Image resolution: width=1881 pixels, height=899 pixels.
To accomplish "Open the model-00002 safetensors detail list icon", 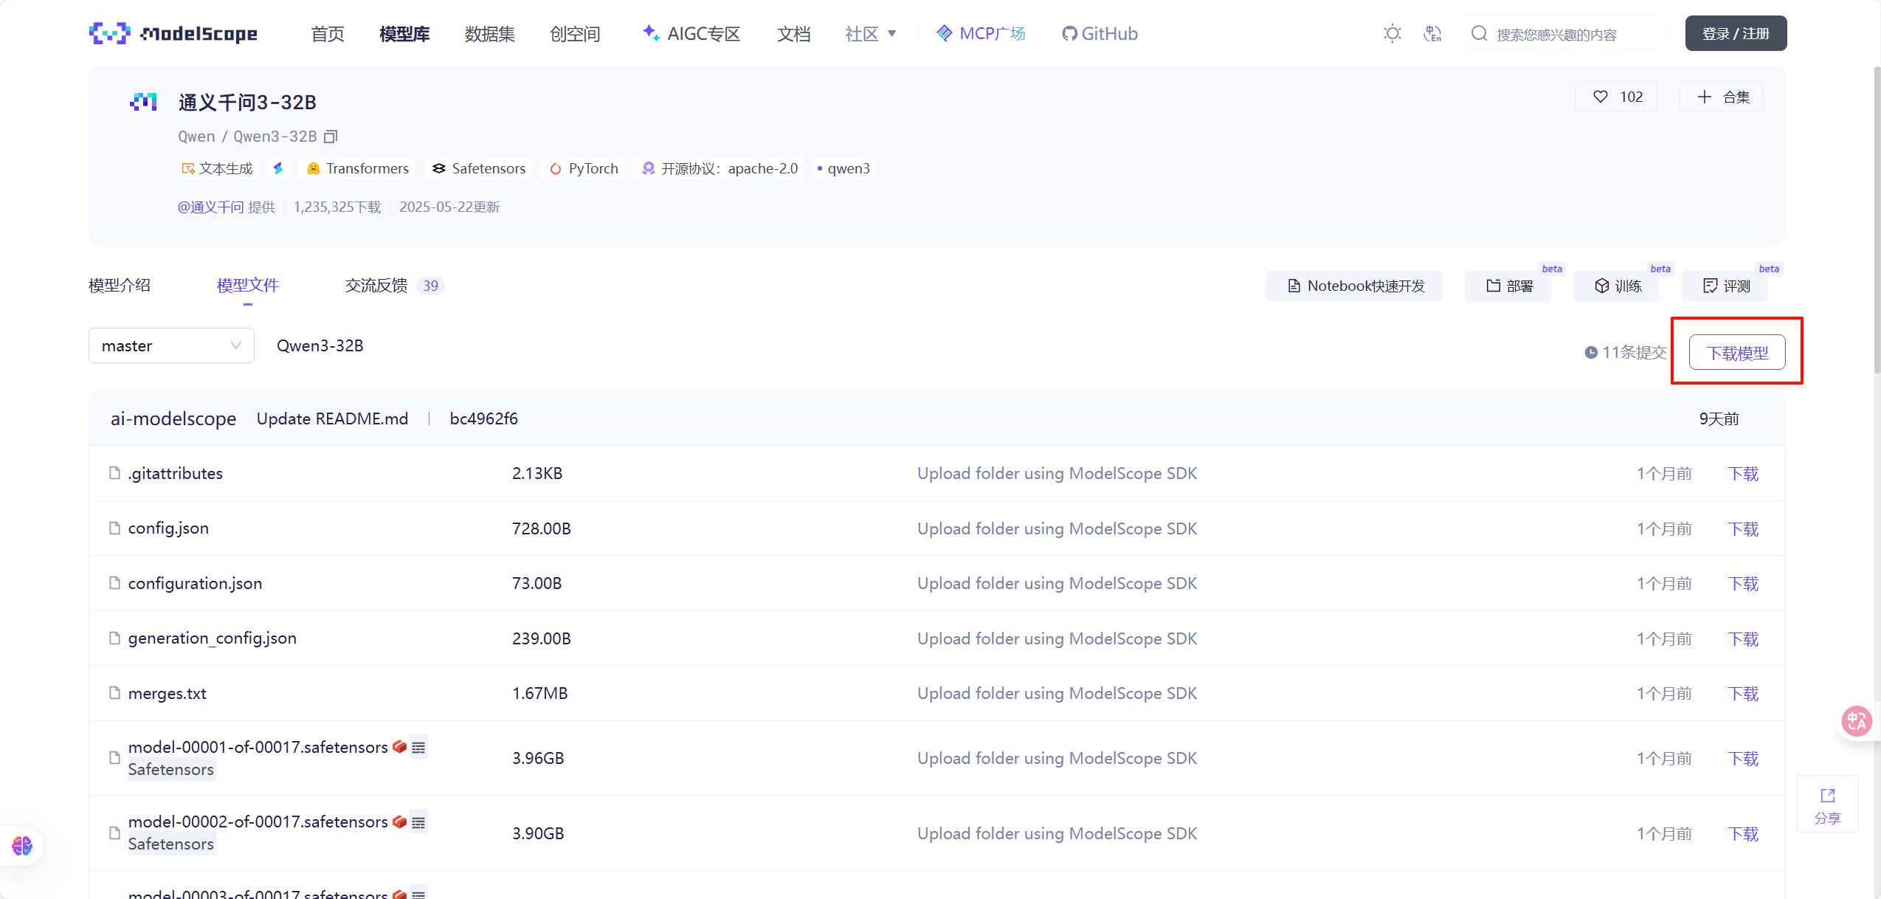I will point(418,822).
